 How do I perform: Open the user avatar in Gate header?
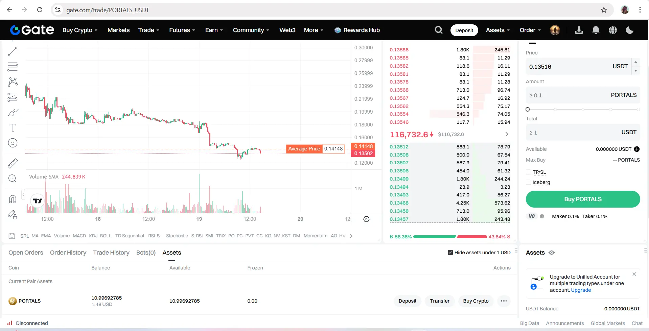point(555,30)
